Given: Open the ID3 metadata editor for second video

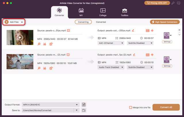Looking at the screenshot, I should [147, 54].
